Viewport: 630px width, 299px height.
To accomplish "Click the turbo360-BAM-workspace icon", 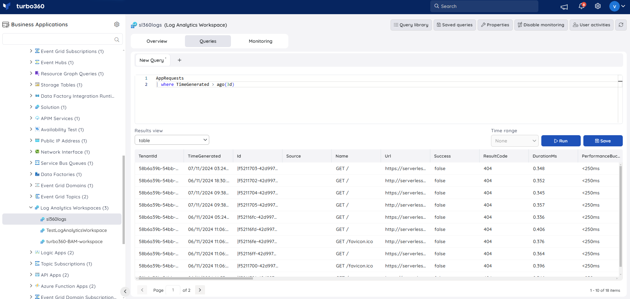I will click(x=42, y=241).
